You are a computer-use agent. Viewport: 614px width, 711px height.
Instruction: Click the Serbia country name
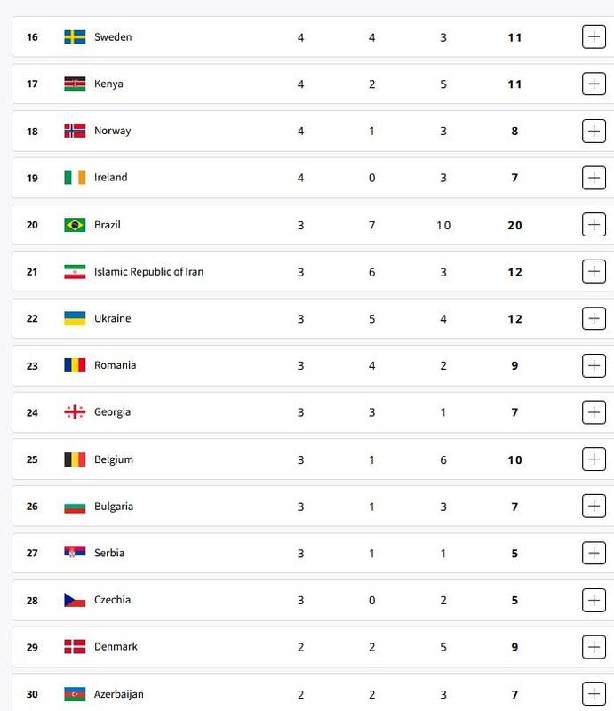click(109, 553)
